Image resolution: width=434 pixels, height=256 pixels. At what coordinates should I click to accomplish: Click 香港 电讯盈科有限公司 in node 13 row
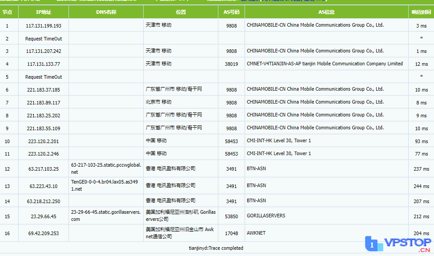coord(170,185)
